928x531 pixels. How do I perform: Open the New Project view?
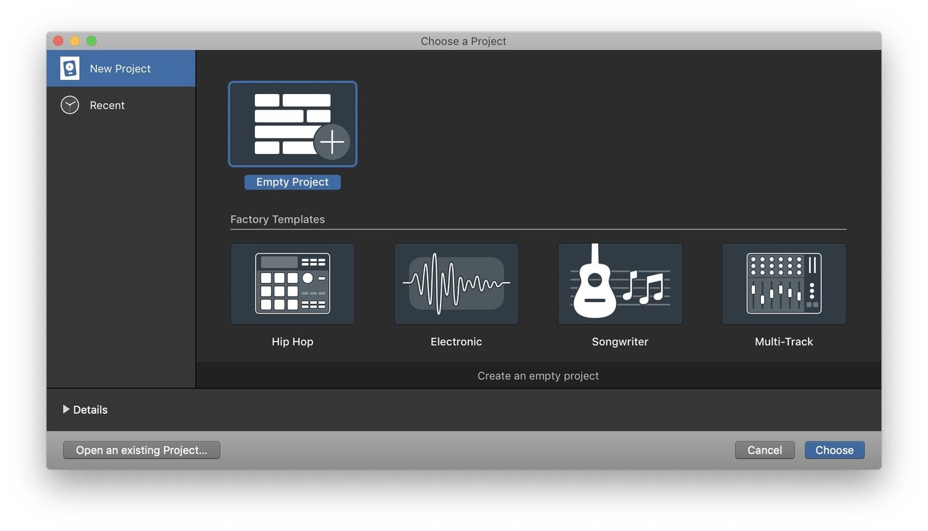click(x=121, y=68)
